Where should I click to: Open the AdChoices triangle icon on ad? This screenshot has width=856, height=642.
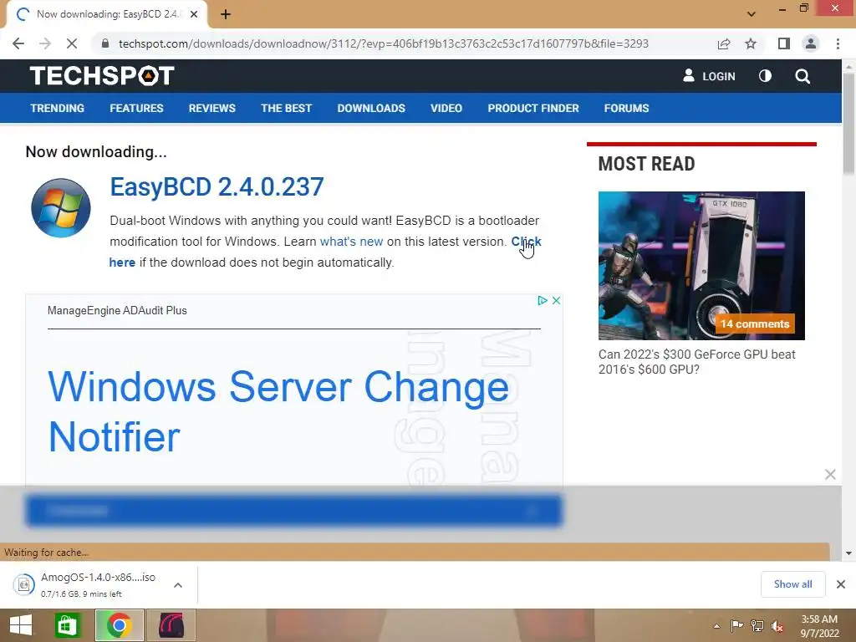click(542, 300)
